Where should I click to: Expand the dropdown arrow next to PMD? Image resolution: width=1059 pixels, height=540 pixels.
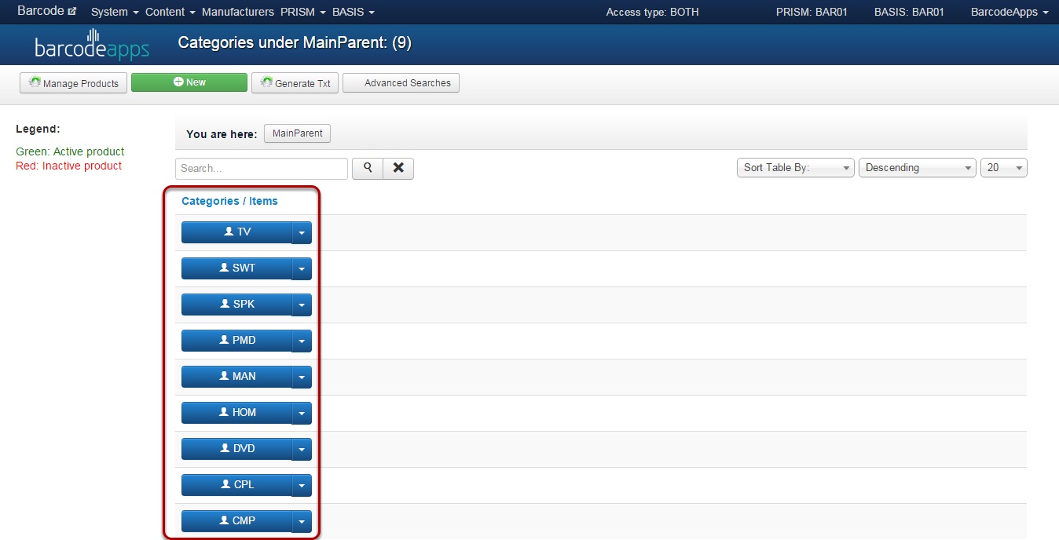[302, 341]
